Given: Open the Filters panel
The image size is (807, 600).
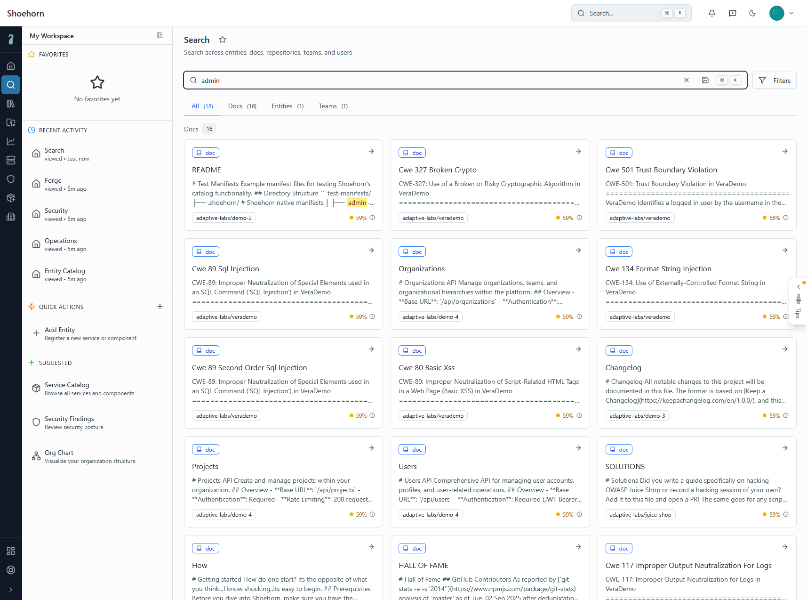Looking at the screenshot, I should (x=774, y=81).
